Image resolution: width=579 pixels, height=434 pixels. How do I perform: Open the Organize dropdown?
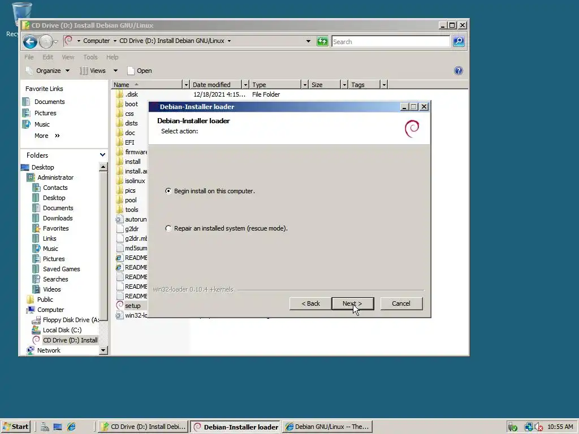(47, 71)
